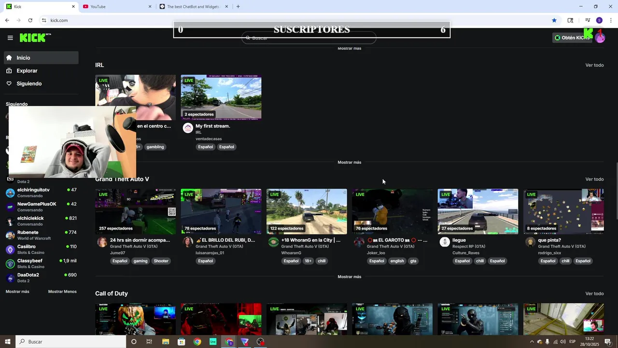Open the 257 espectadores GTA stream thumbnail
Image resolution: width=618 pixels, height=348 pixels.
[135, 211]
